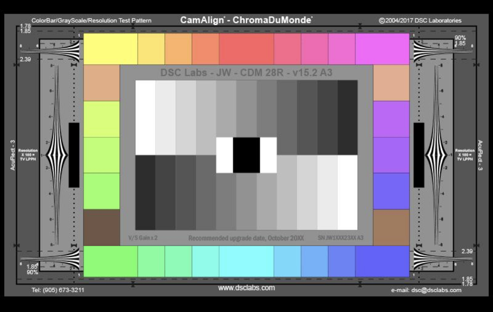Click the salmon-orange swatch in the top color row
The height and width of the screenshot is (312, 493).
coord(206,49)
